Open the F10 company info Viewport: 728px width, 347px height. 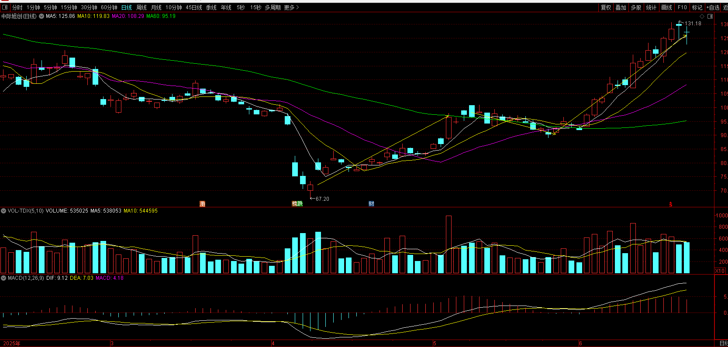point(682,7)
